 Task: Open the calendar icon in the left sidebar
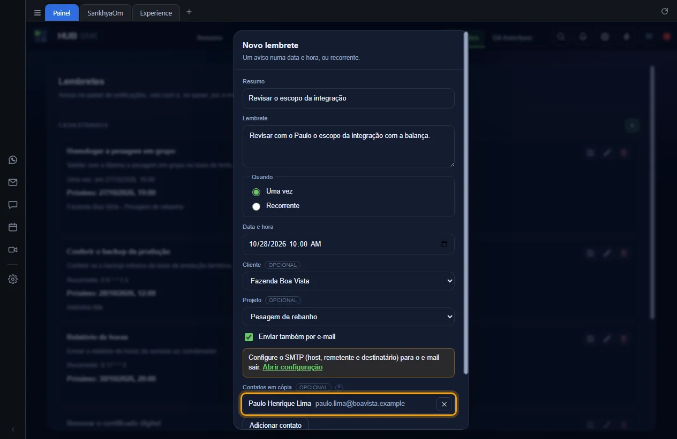[13, 227]
